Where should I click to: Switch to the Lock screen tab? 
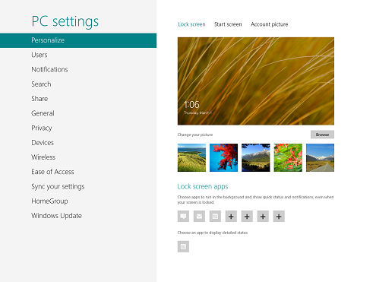tap(191, 24)
